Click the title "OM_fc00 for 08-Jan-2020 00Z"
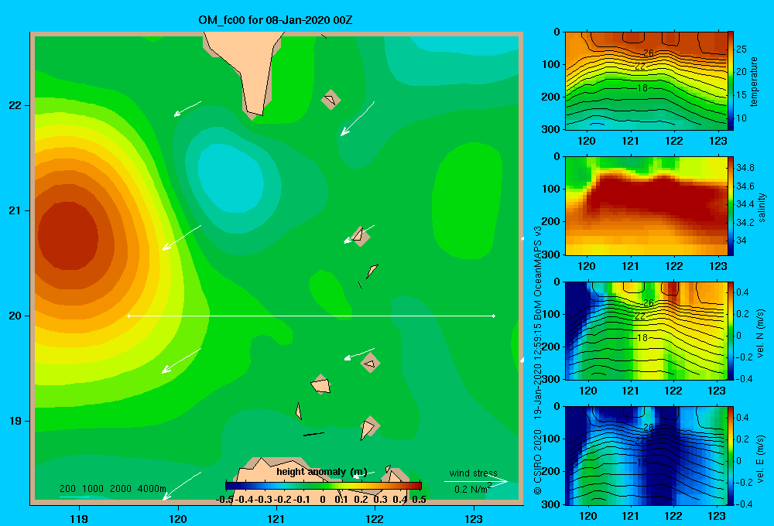Viewport: 774px width, 526px height. [276, 20]
